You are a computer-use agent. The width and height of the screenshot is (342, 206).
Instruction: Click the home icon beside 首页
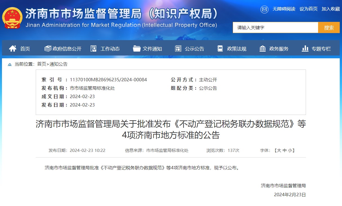pyautogui.click(x=13, y=49)
